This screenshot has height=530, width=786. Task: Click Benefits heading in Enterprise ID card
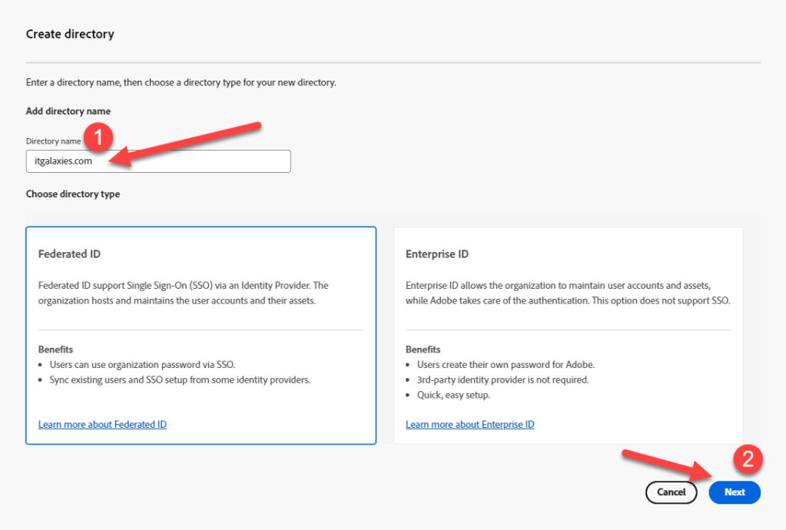pyautogui.click(x=423, y=349)
